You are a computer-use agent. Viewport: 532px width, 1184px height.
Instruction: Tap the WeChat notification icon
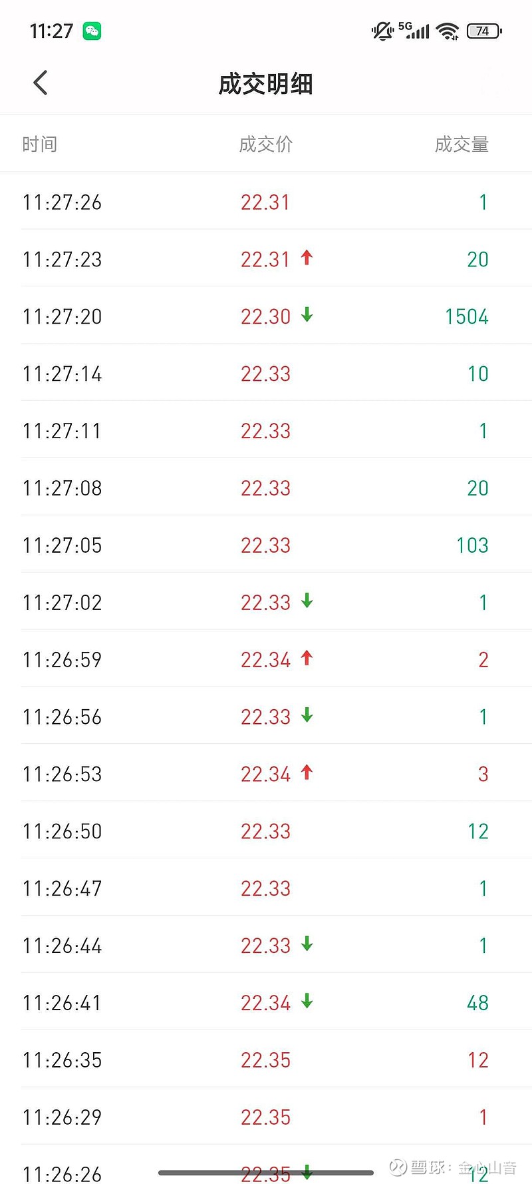tap(92, 31)
